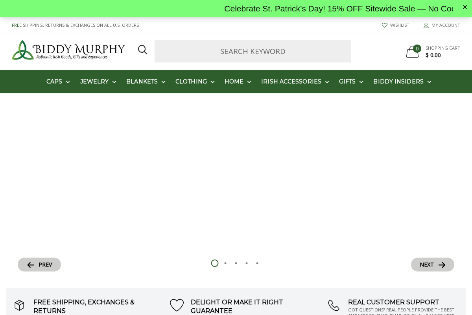The width and height of the screenshot is (472, 315).
Task: Click the Biddy Murphy logo
Action: (x=68, y=50)
